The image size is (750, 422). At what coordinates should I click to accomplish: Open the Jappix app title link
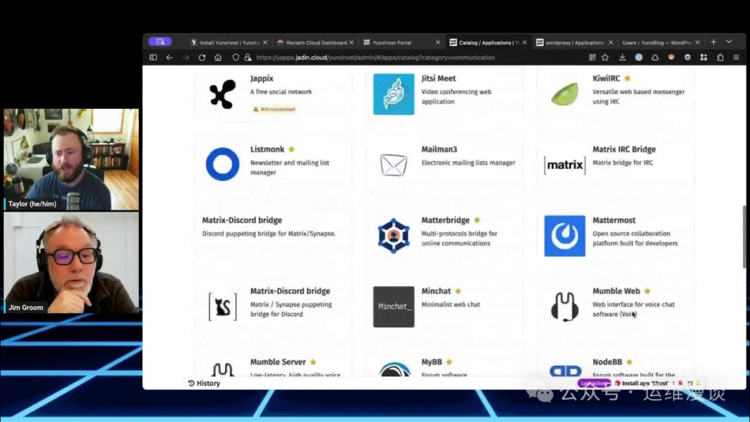(x=262, y=78)
